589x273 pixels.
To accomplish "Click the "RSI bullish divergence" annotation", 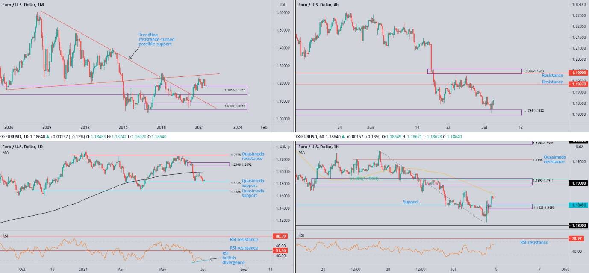I will point(233,258).
